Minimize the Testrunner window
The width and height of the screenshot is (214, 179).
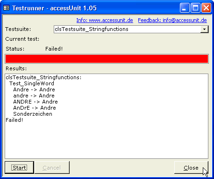coord(185,8)
